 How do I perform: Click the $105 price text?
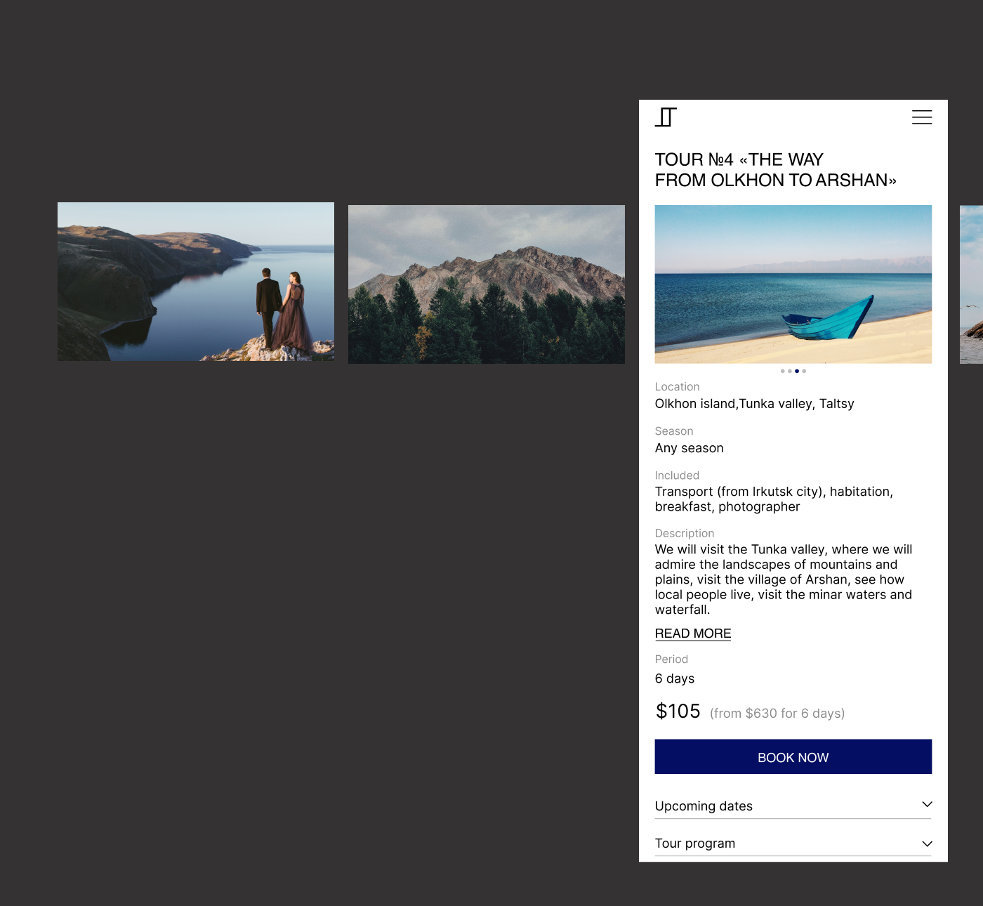678,711
